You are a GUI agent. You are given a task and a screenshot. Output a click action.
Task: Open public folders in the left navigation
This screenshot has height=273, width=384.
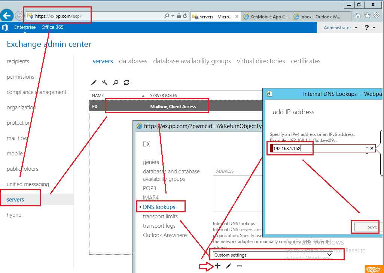(22, 169)
